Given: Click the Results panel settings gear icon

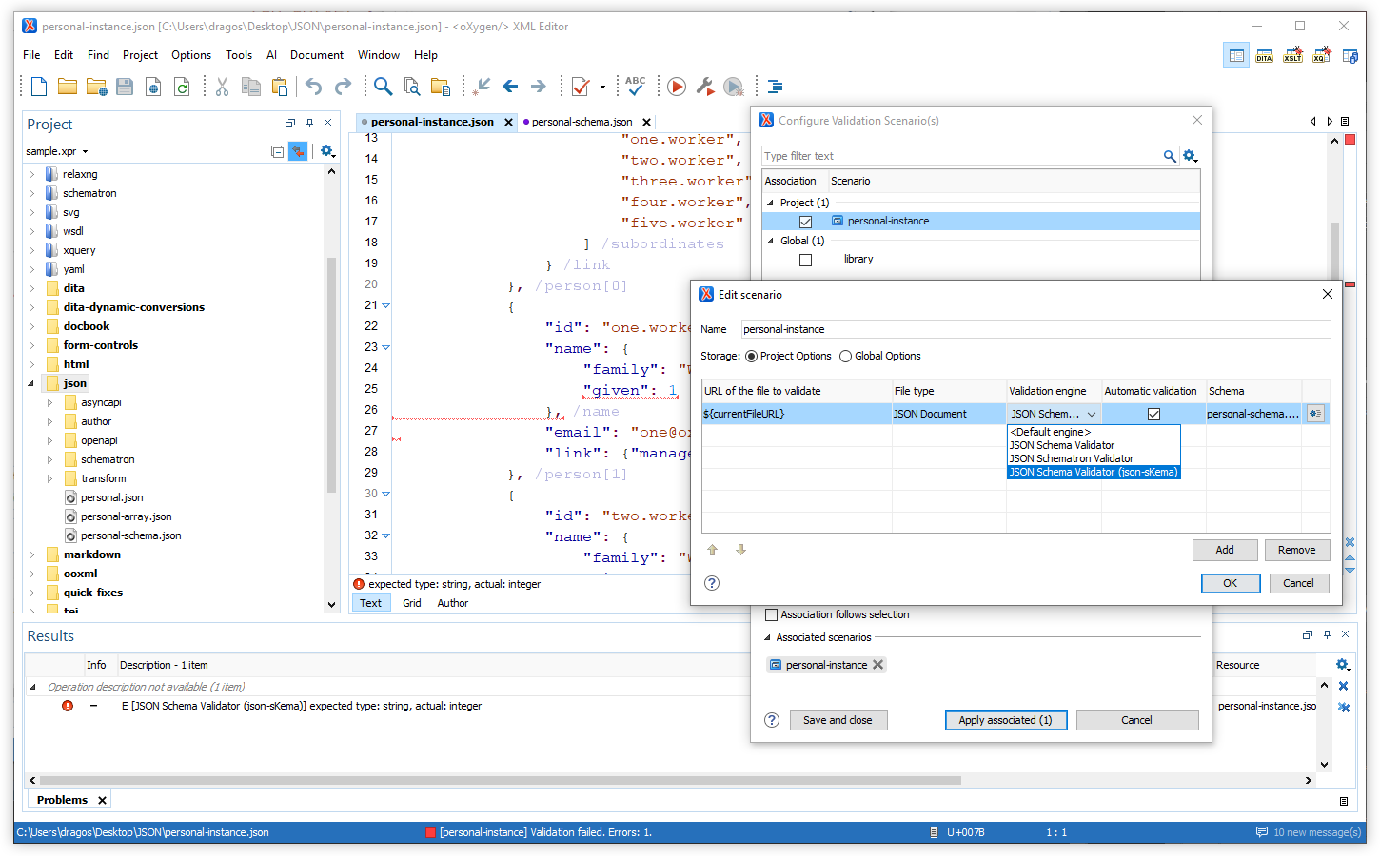Looking at the screenshot, I should pos(1342,665).
